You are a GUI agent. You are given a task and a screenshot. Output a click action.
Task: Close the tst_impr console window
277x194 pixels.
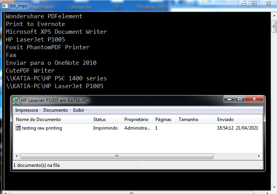coord(268,4)
